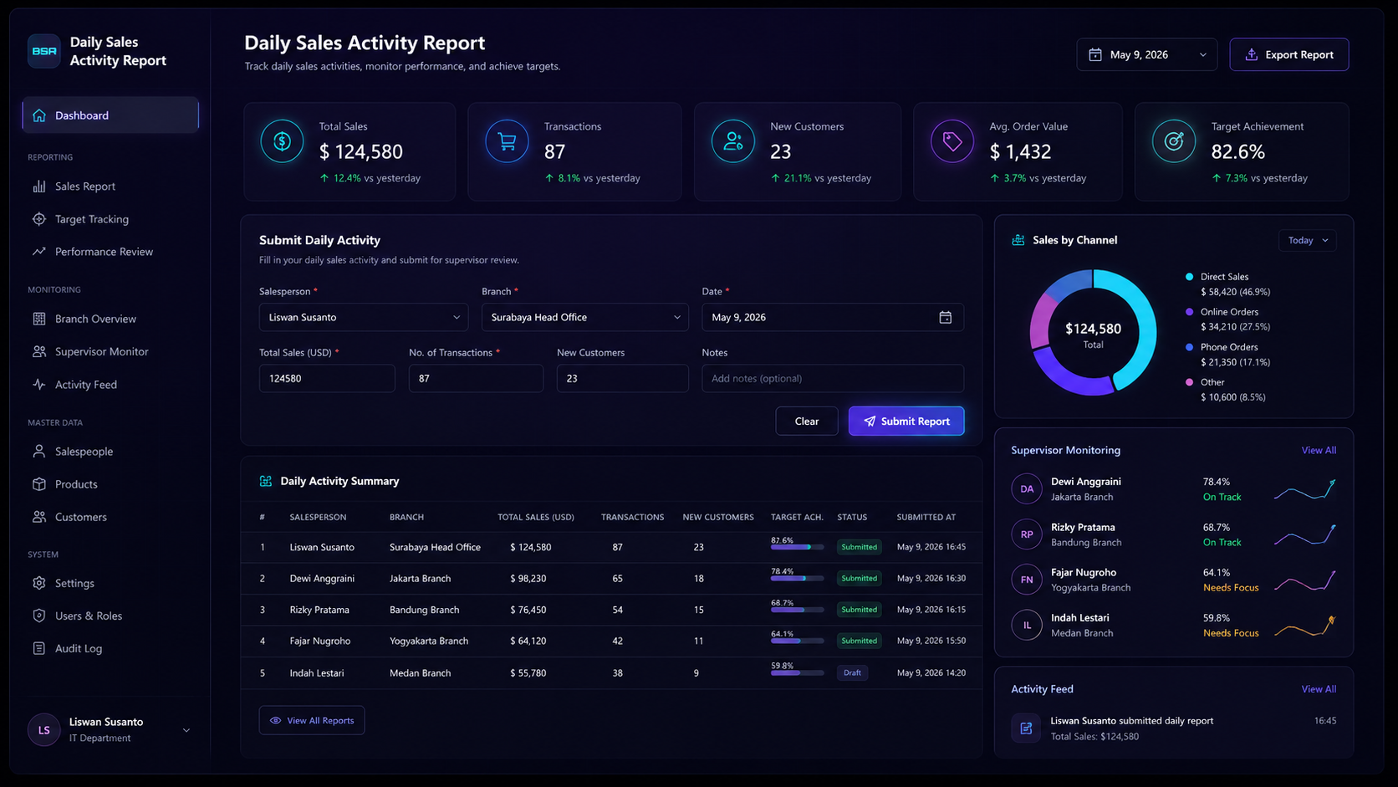Screen dimensions: 1398x787
Task: Open the Salesperson dropdown
Action: 364,318
